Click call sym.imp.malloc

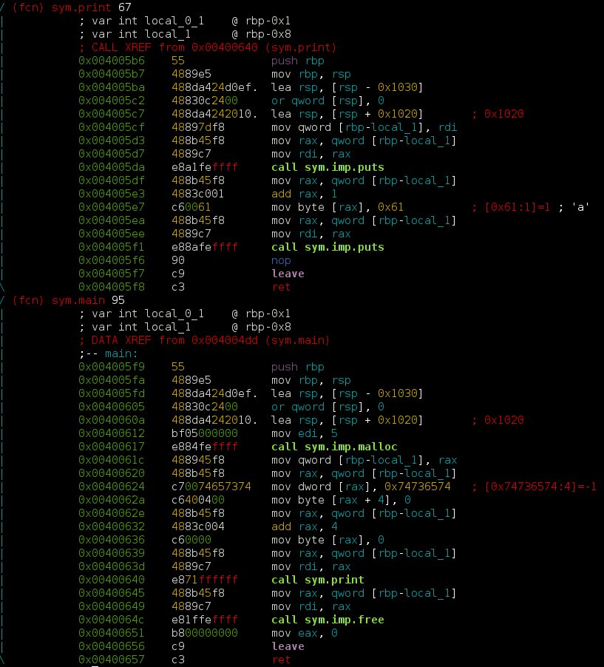click(x=334, y=447)
